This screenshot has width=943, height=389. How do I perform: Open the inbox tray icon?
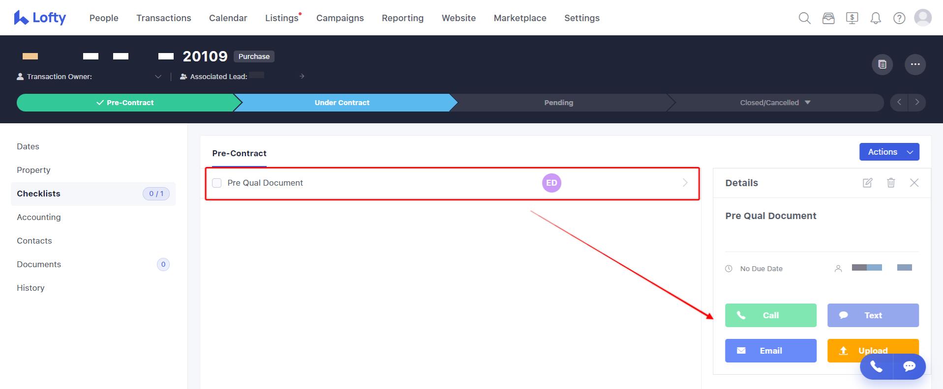pos(828,18)
